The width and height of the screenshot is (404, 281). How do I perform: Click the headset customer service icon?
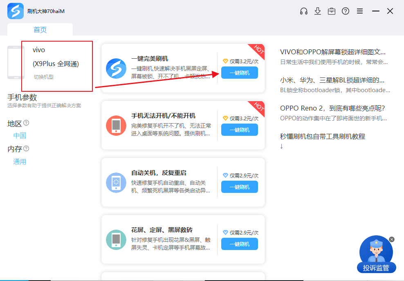pos(303,11)
